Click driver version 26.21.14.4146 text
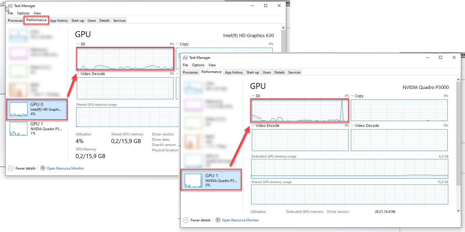The width and height of the screenshot is (465, 232). click(385, 212)
